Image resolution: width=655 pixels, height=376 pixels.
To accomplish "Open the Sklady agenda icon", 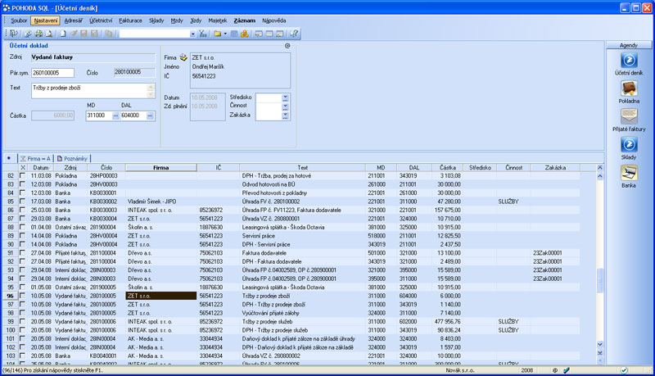I will (629, 145).
